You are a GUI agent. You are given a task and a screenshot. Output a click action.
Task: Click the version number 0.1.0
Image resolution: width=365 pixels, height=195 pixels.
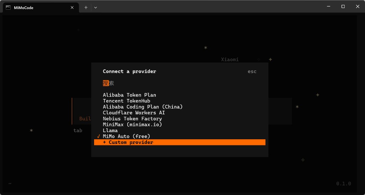(344, 184)
